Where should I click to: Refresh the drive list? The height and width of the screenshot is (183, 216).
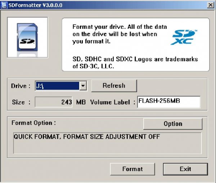(114, 86)
